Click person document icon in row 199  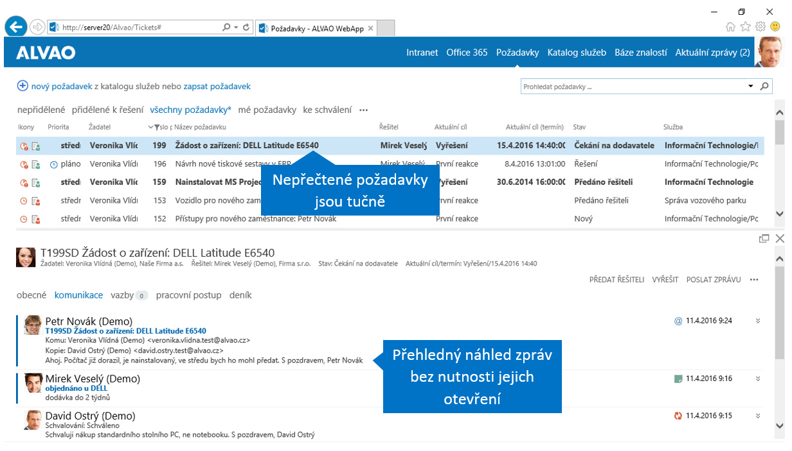point(36,146)
